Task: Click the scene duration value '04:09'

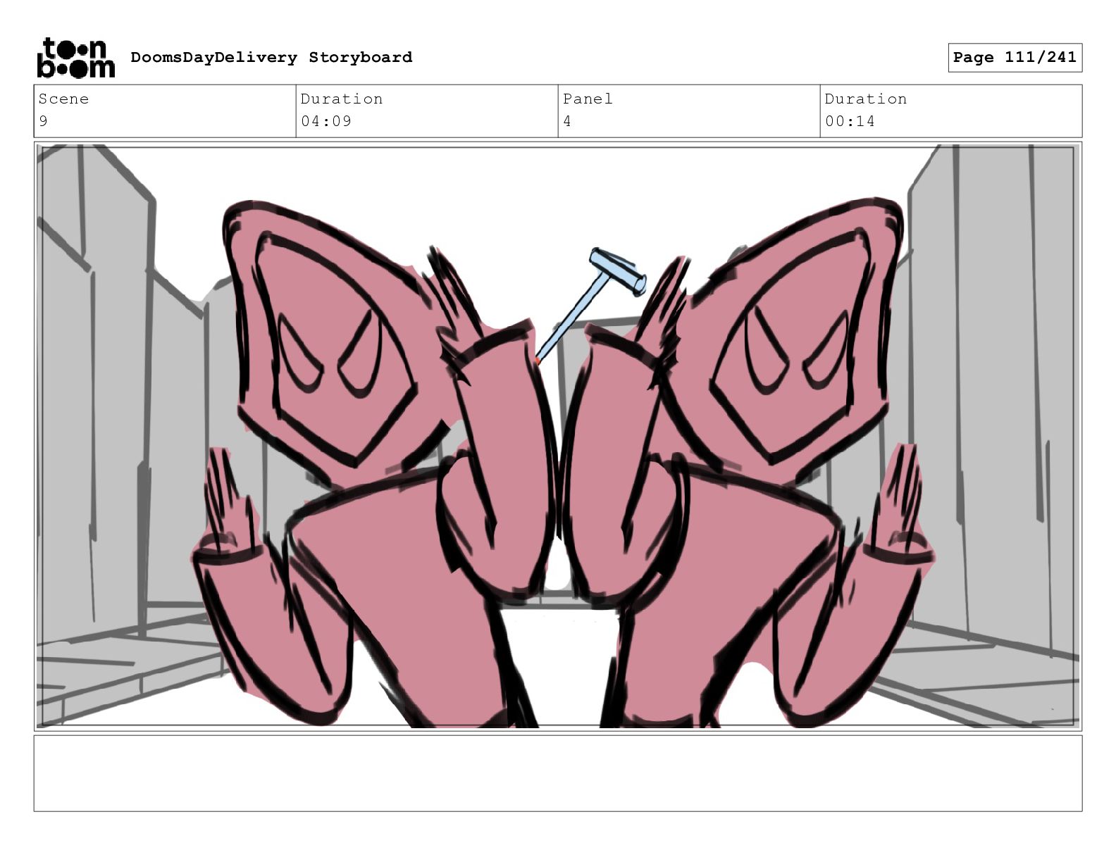Action: 326,121
